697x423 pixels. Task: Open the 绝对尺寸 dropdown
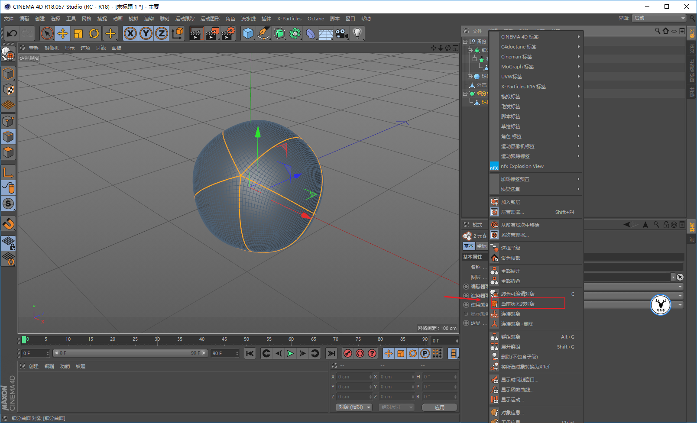[x=396, y=407]
